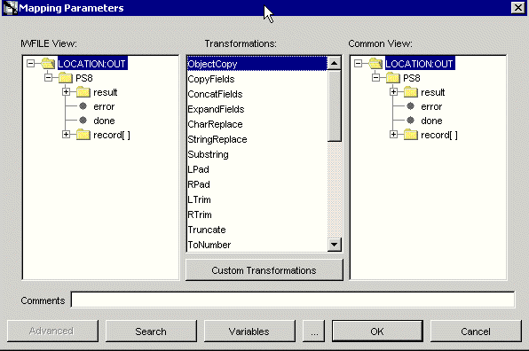The width and height of the screenshot is (529, 351).
Task: Select result label in IWFILE View
Action: pyautogui.click(x=106, y=92)
